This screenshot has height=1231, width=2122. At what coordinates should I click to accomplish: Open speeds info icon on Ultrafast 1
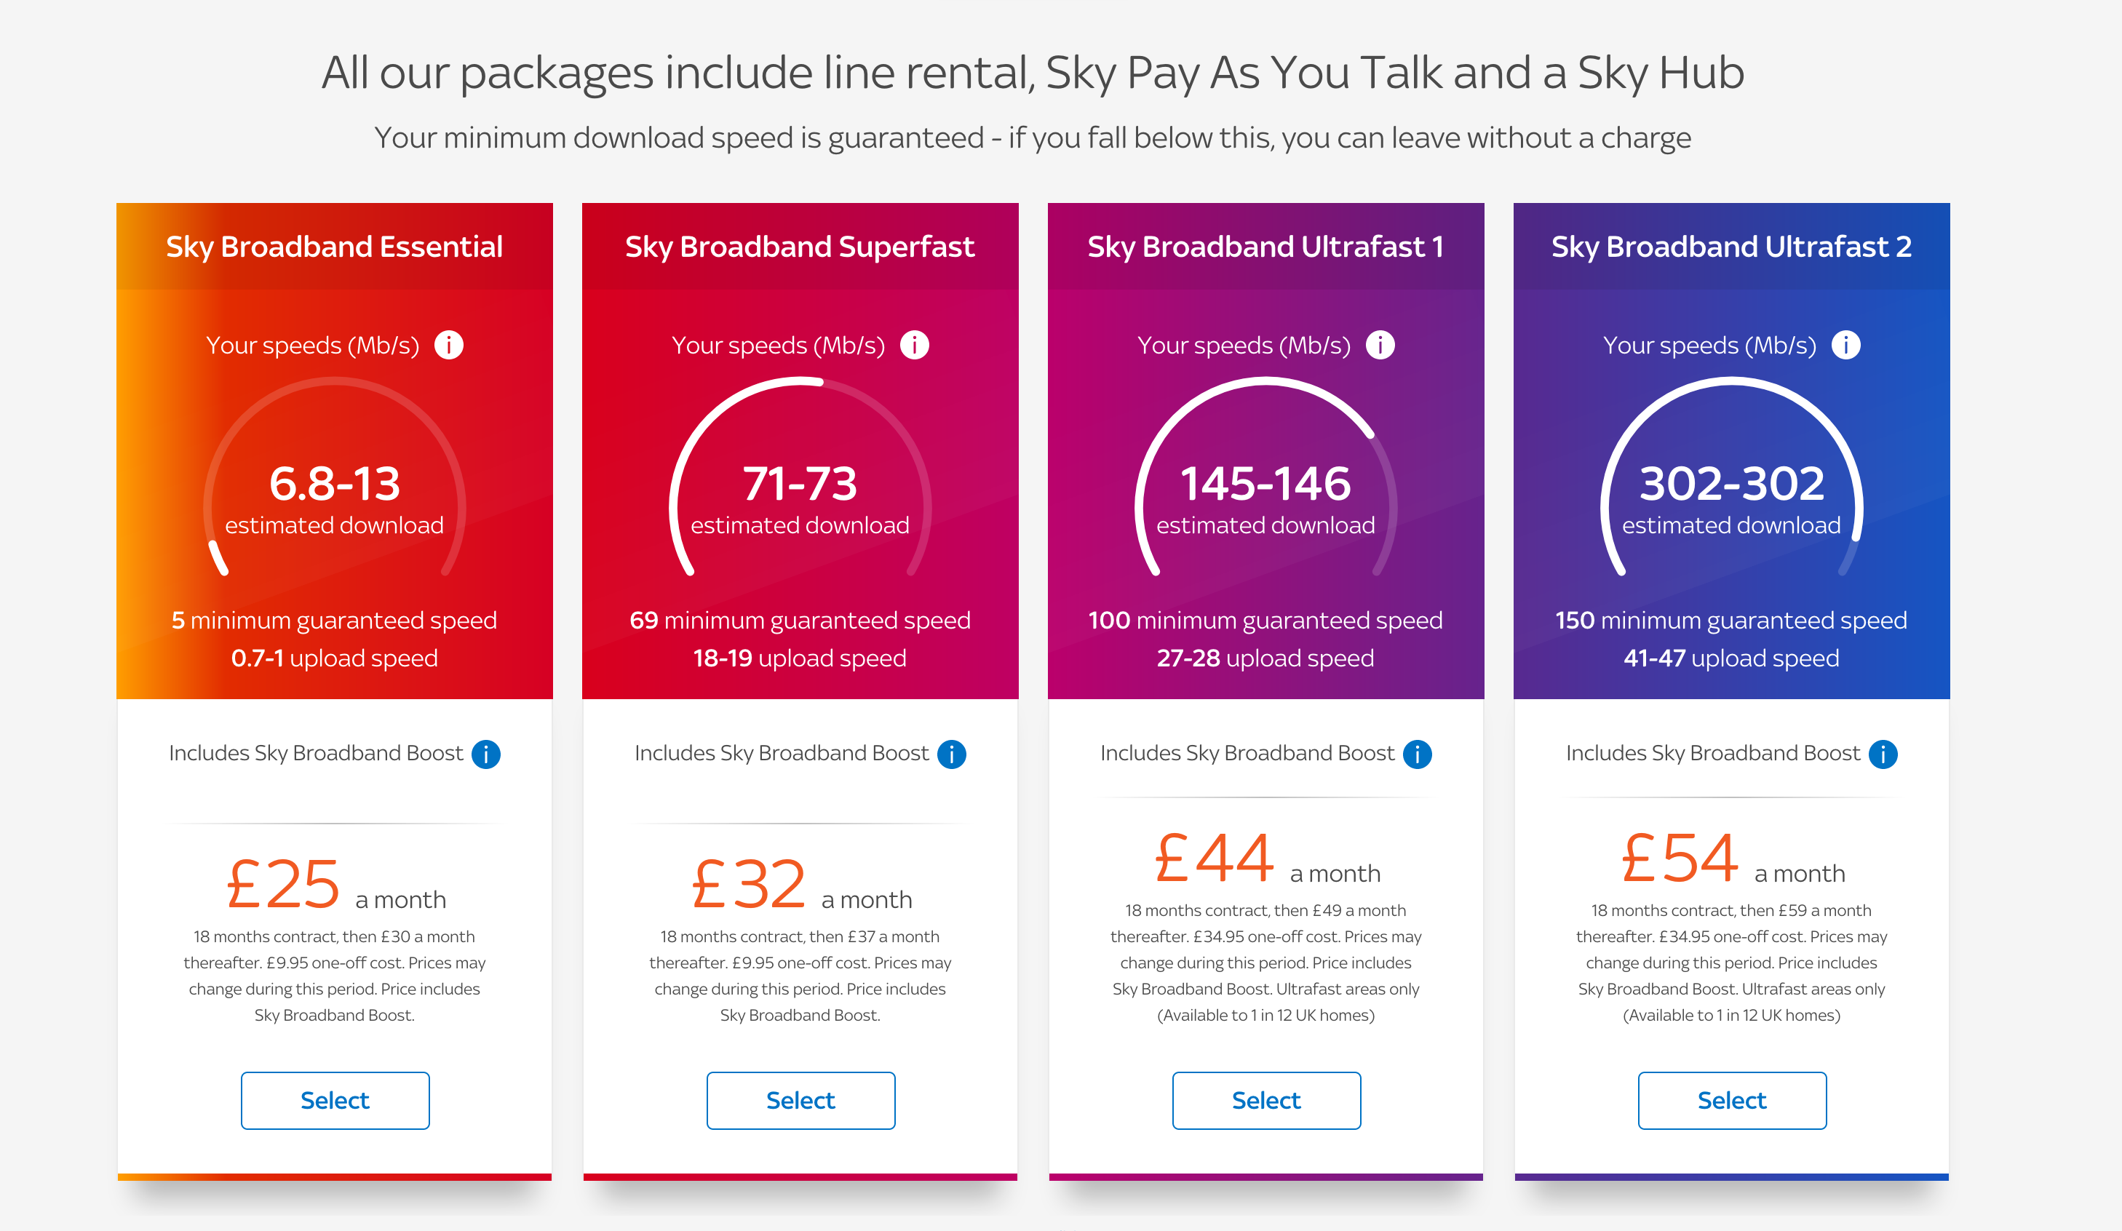pyautogui.click(x=1380, y=346)
